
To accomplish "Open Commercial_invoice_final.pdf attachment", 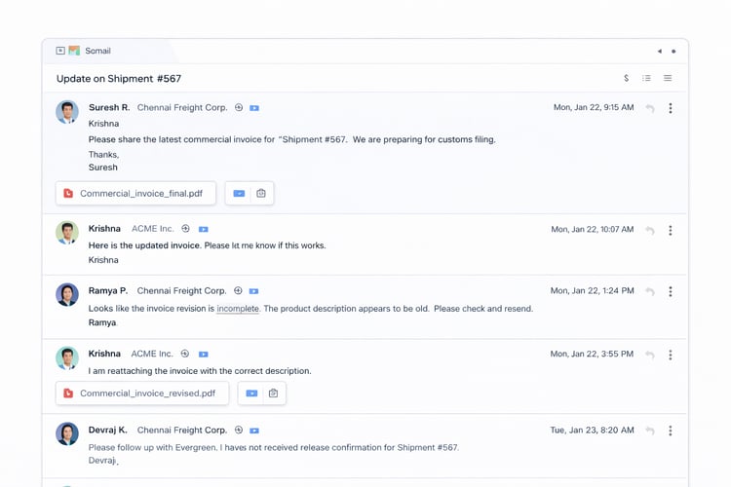I will point(135,193).
